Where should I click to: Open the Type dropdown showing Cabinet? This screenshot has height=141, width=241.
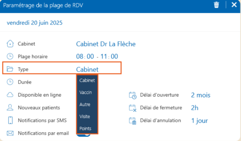87,69
